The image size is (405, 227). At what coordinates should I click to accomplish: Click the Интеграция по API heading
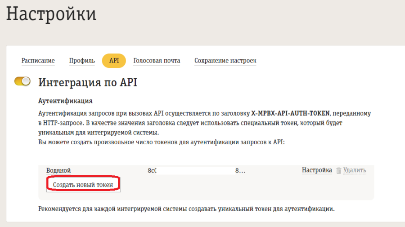point(88,82)
